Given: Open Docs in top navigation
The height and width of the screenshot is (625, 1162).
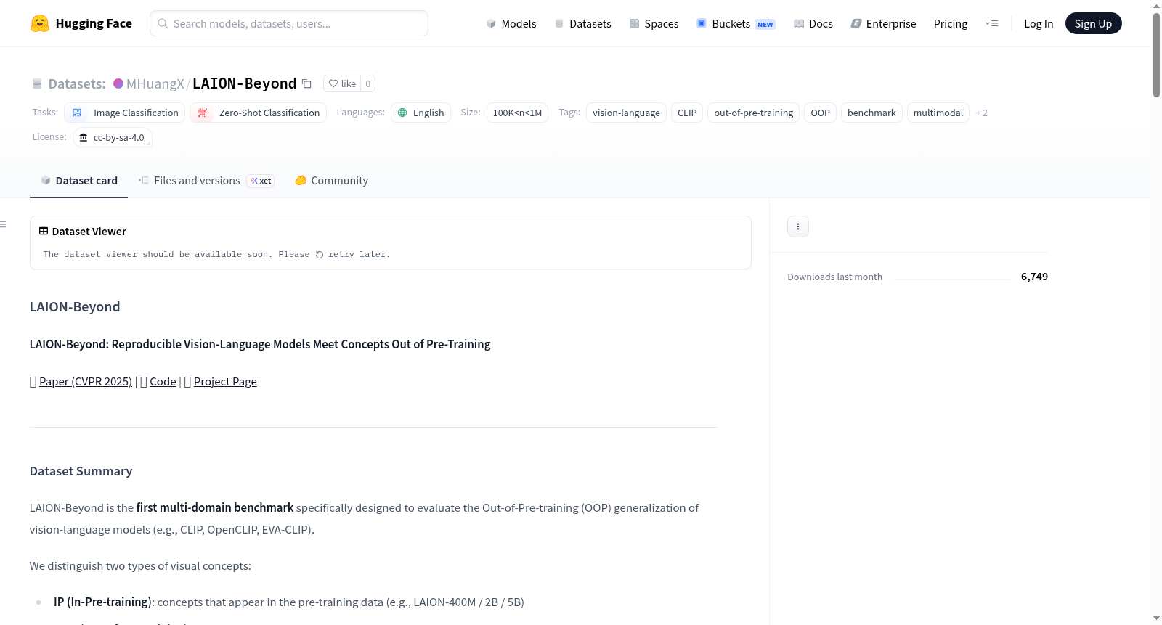Looking at the screenshot, I should [813, 23].
